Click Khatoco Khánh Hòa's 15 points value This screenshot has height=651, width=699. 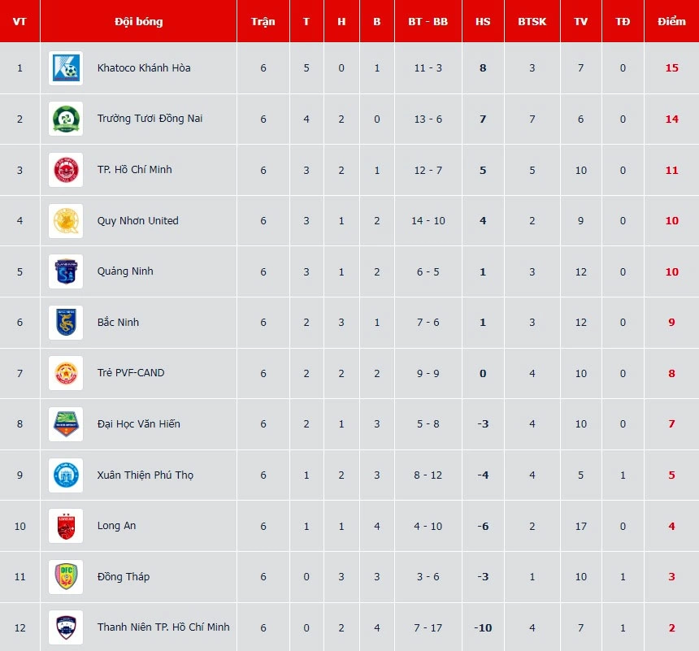pyautogui.click(x=671, y=68)
